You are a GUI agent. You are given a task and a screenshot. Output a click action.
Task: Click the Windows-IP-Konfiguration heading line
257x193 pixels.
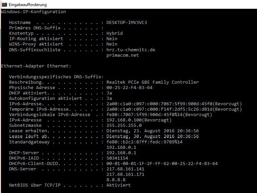[x=33, y=11]
